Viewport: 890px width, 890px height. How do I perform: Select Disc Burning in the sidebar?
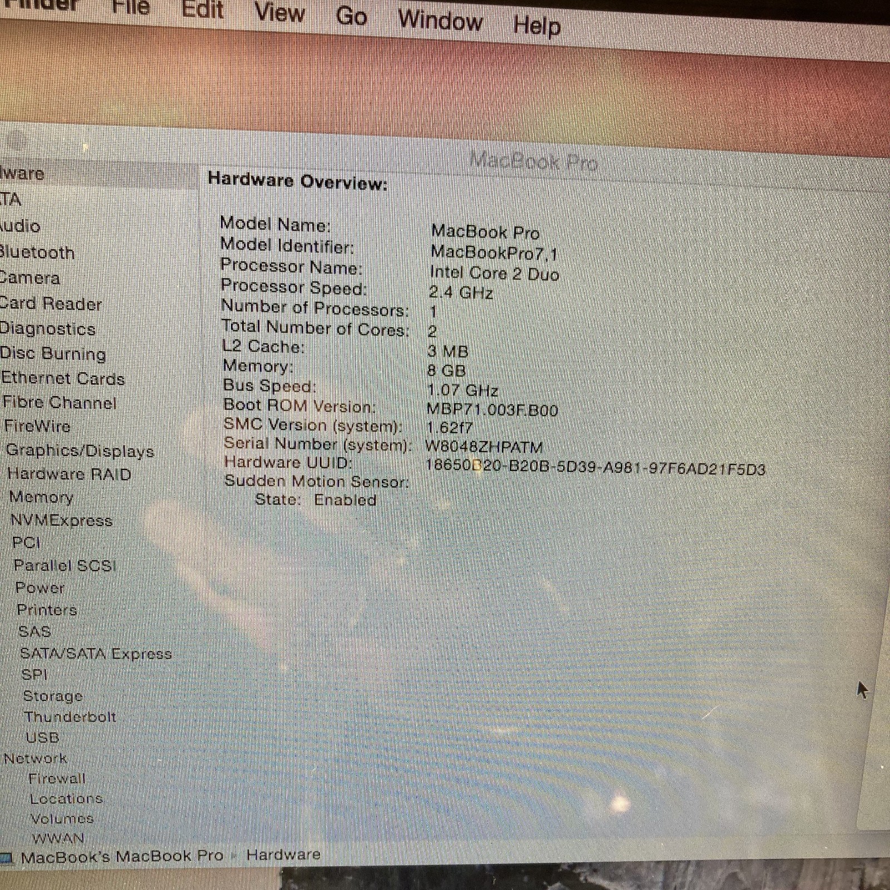point(53,354)
